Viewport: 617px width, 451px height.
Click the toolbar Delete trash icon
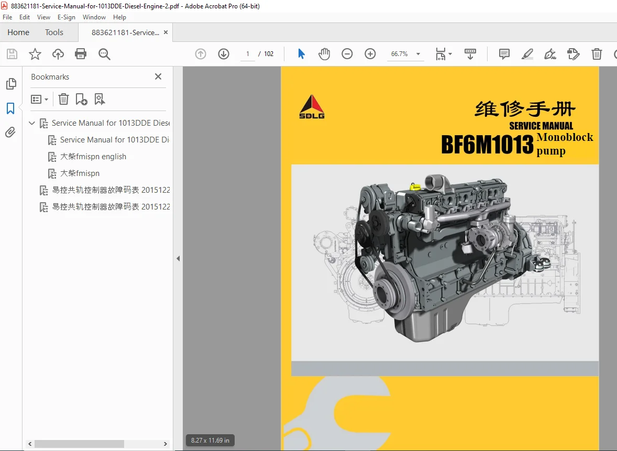597,54
